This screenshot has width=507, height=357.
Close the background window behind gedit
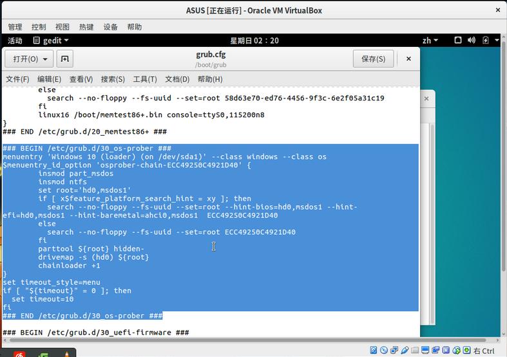pyautogui.click(x=426, y=99)
